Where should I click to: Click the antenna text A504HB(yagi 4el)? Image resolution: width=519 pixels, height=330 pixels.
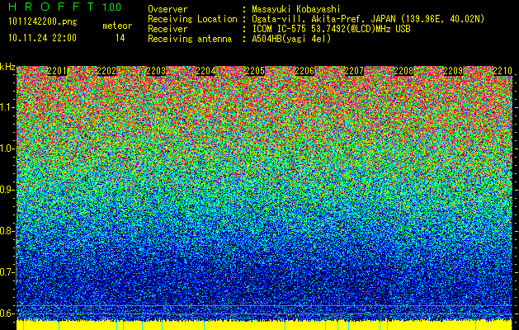(x=291, y=39)
